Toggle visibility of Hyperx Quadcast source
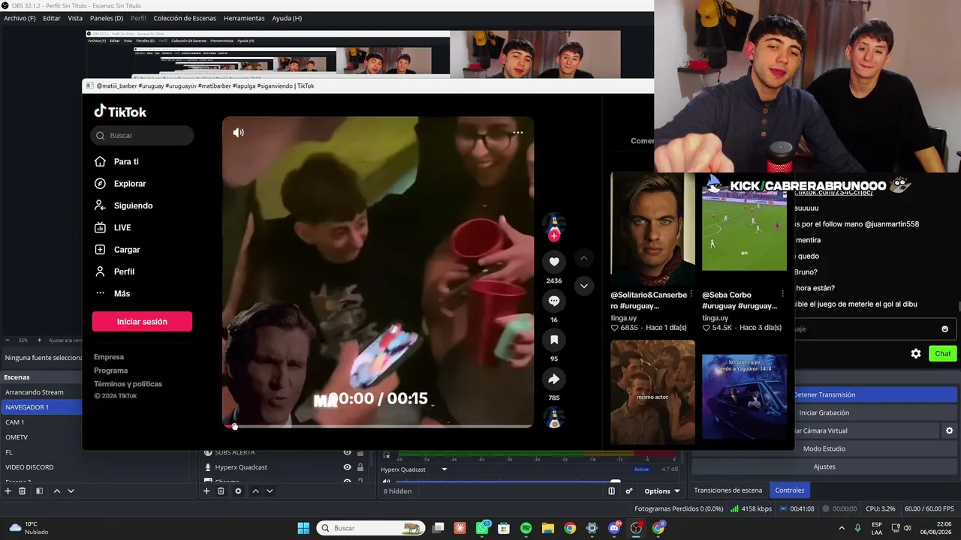Image resolution: width=961 pixels, height=540 pixels. coord(347,467)
